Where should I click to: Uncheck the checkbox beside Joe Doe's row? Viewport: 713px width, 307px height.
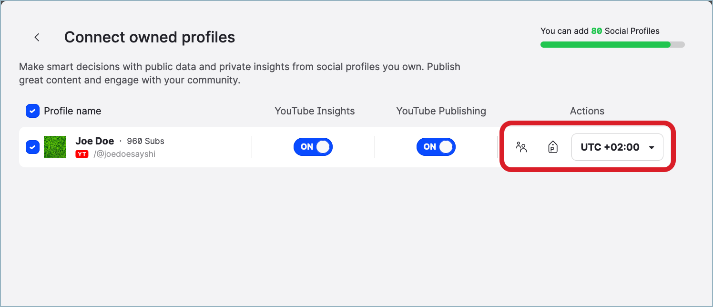point(32,147)
